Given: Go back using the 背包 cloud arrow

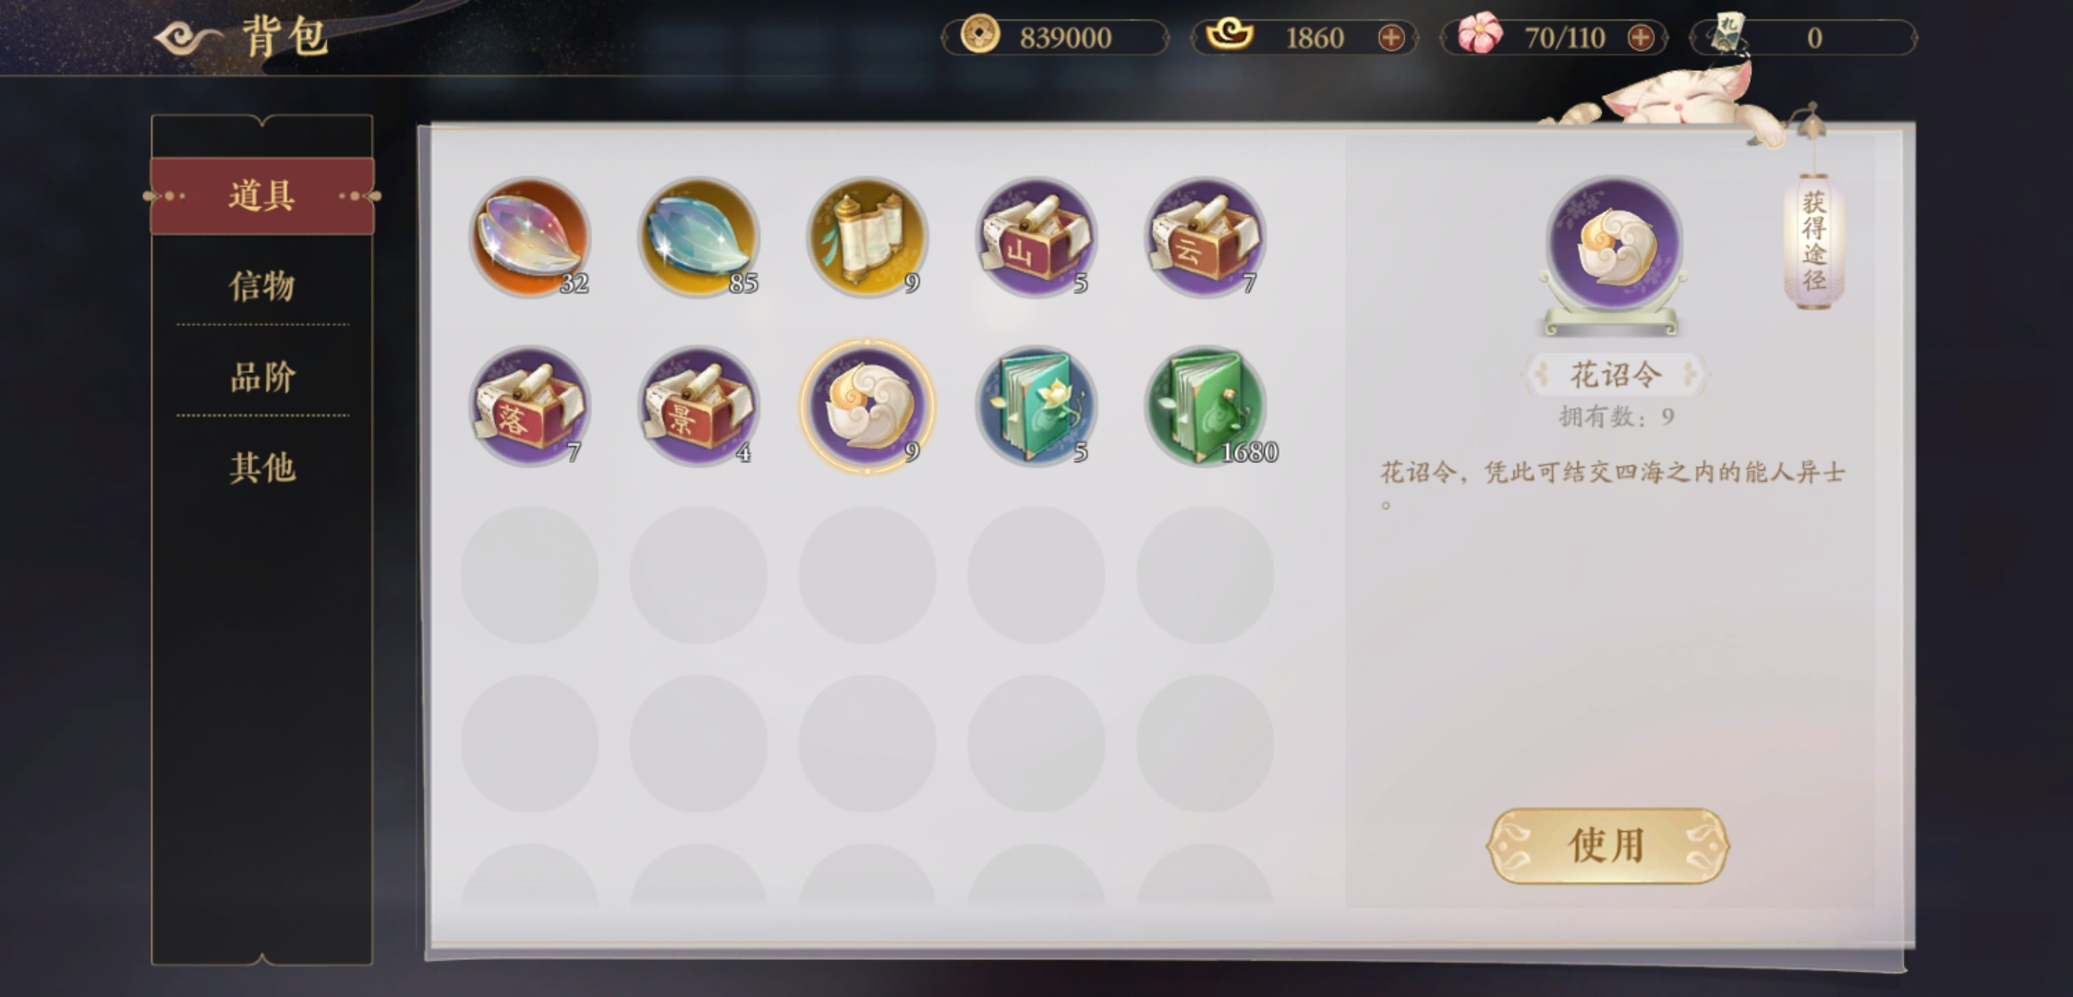Looking at the screenshot, I should (x=188, y=38).
